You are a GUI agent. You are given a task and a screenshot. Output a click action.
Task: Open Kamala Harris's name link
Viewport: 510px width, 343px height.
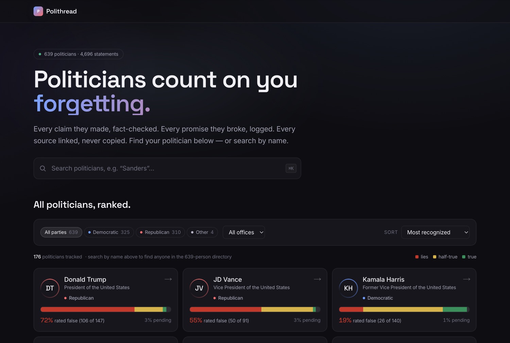click(384, 279)
